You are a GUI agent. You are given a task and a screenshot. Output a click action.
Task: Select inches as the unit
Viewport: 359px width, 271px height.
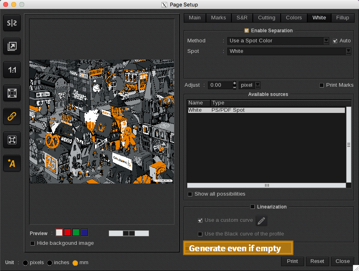point(50,263)
